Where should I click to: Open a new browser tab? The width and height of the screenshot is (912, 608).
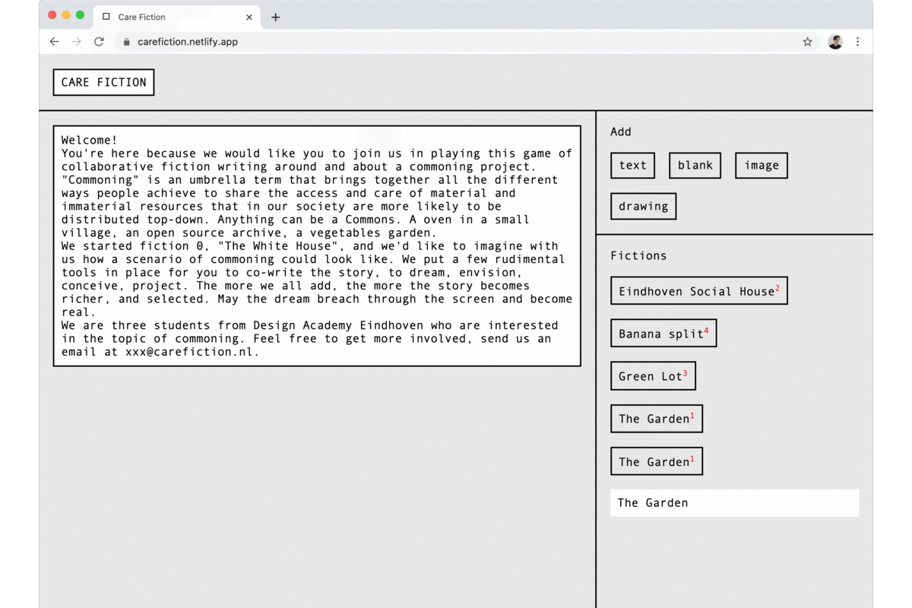click(275, 17)
